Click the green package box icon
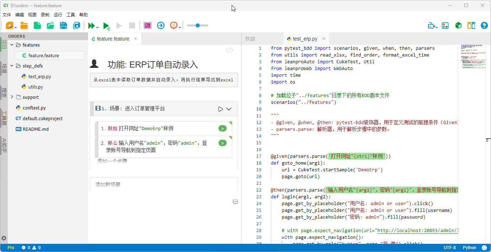Image resolution: width=491 pixels, height=252 pixels. [x=458, y=26]
